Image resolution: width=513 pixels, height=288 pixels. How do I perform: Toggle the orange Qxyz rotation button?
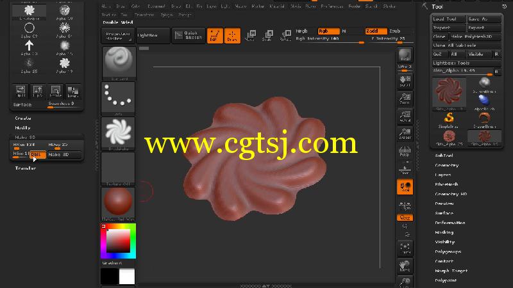pyautogui.click(x=405, y=218)
